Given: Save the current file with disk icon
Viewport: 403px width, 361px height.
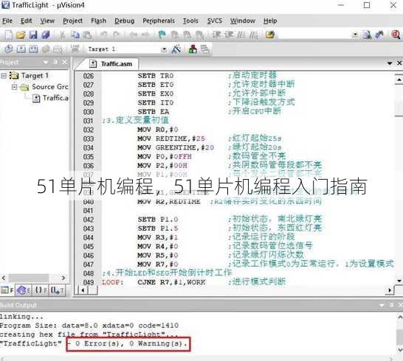Looking at the screenshot, I should point(33,35).
